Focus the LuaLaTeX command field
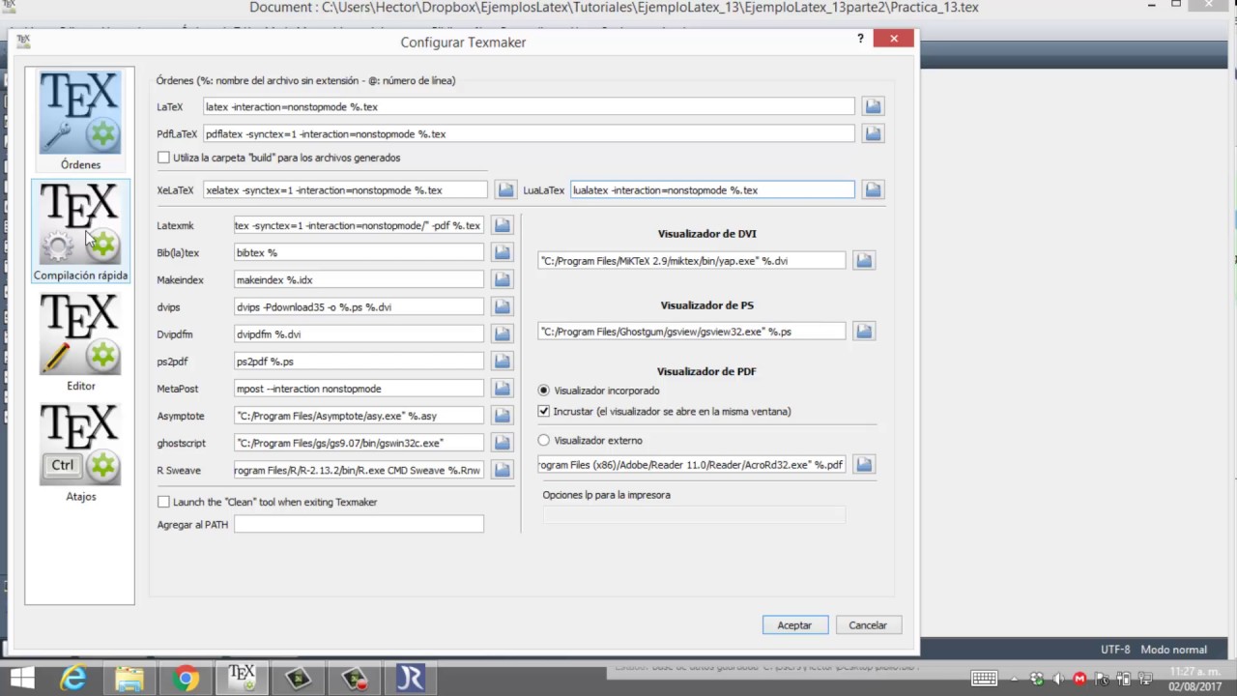The image size is (1237, 696). click(712, 189)
